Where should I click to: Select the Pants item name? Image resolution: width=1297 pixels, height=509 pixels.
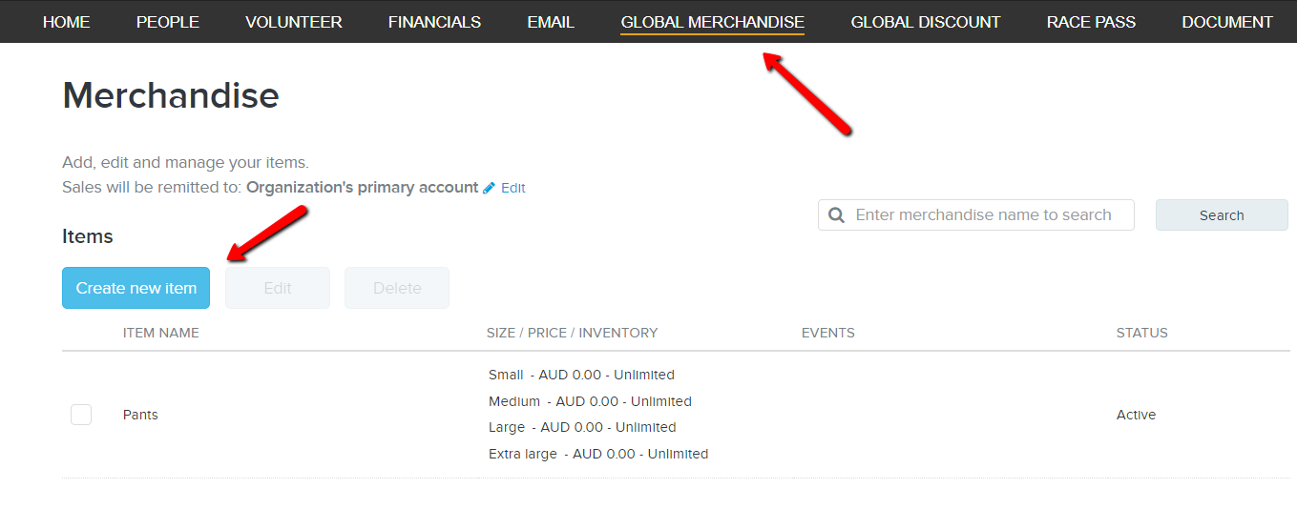point(140,415)
